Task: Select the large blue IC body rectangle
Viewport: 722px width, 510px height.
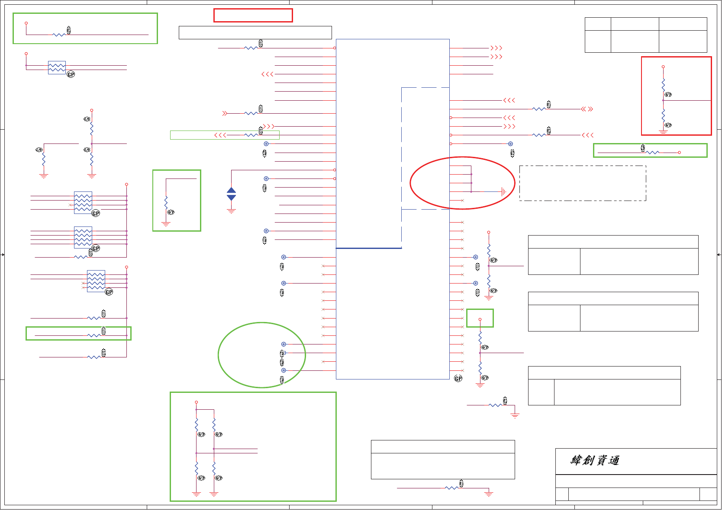Action: click(x=393, y=209)
